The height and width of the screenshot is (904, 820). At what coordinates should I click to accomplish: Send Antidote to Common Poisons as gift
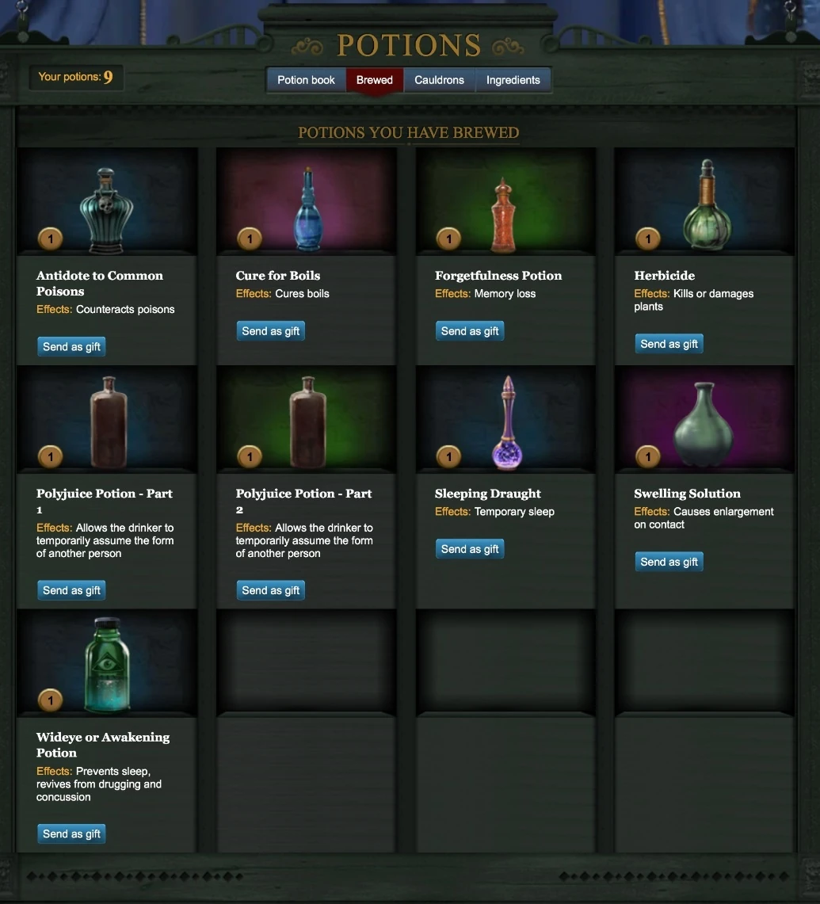[x=71, y=346]
